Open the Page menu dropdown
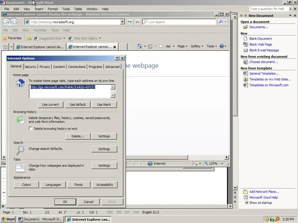 tap(182, 46)
